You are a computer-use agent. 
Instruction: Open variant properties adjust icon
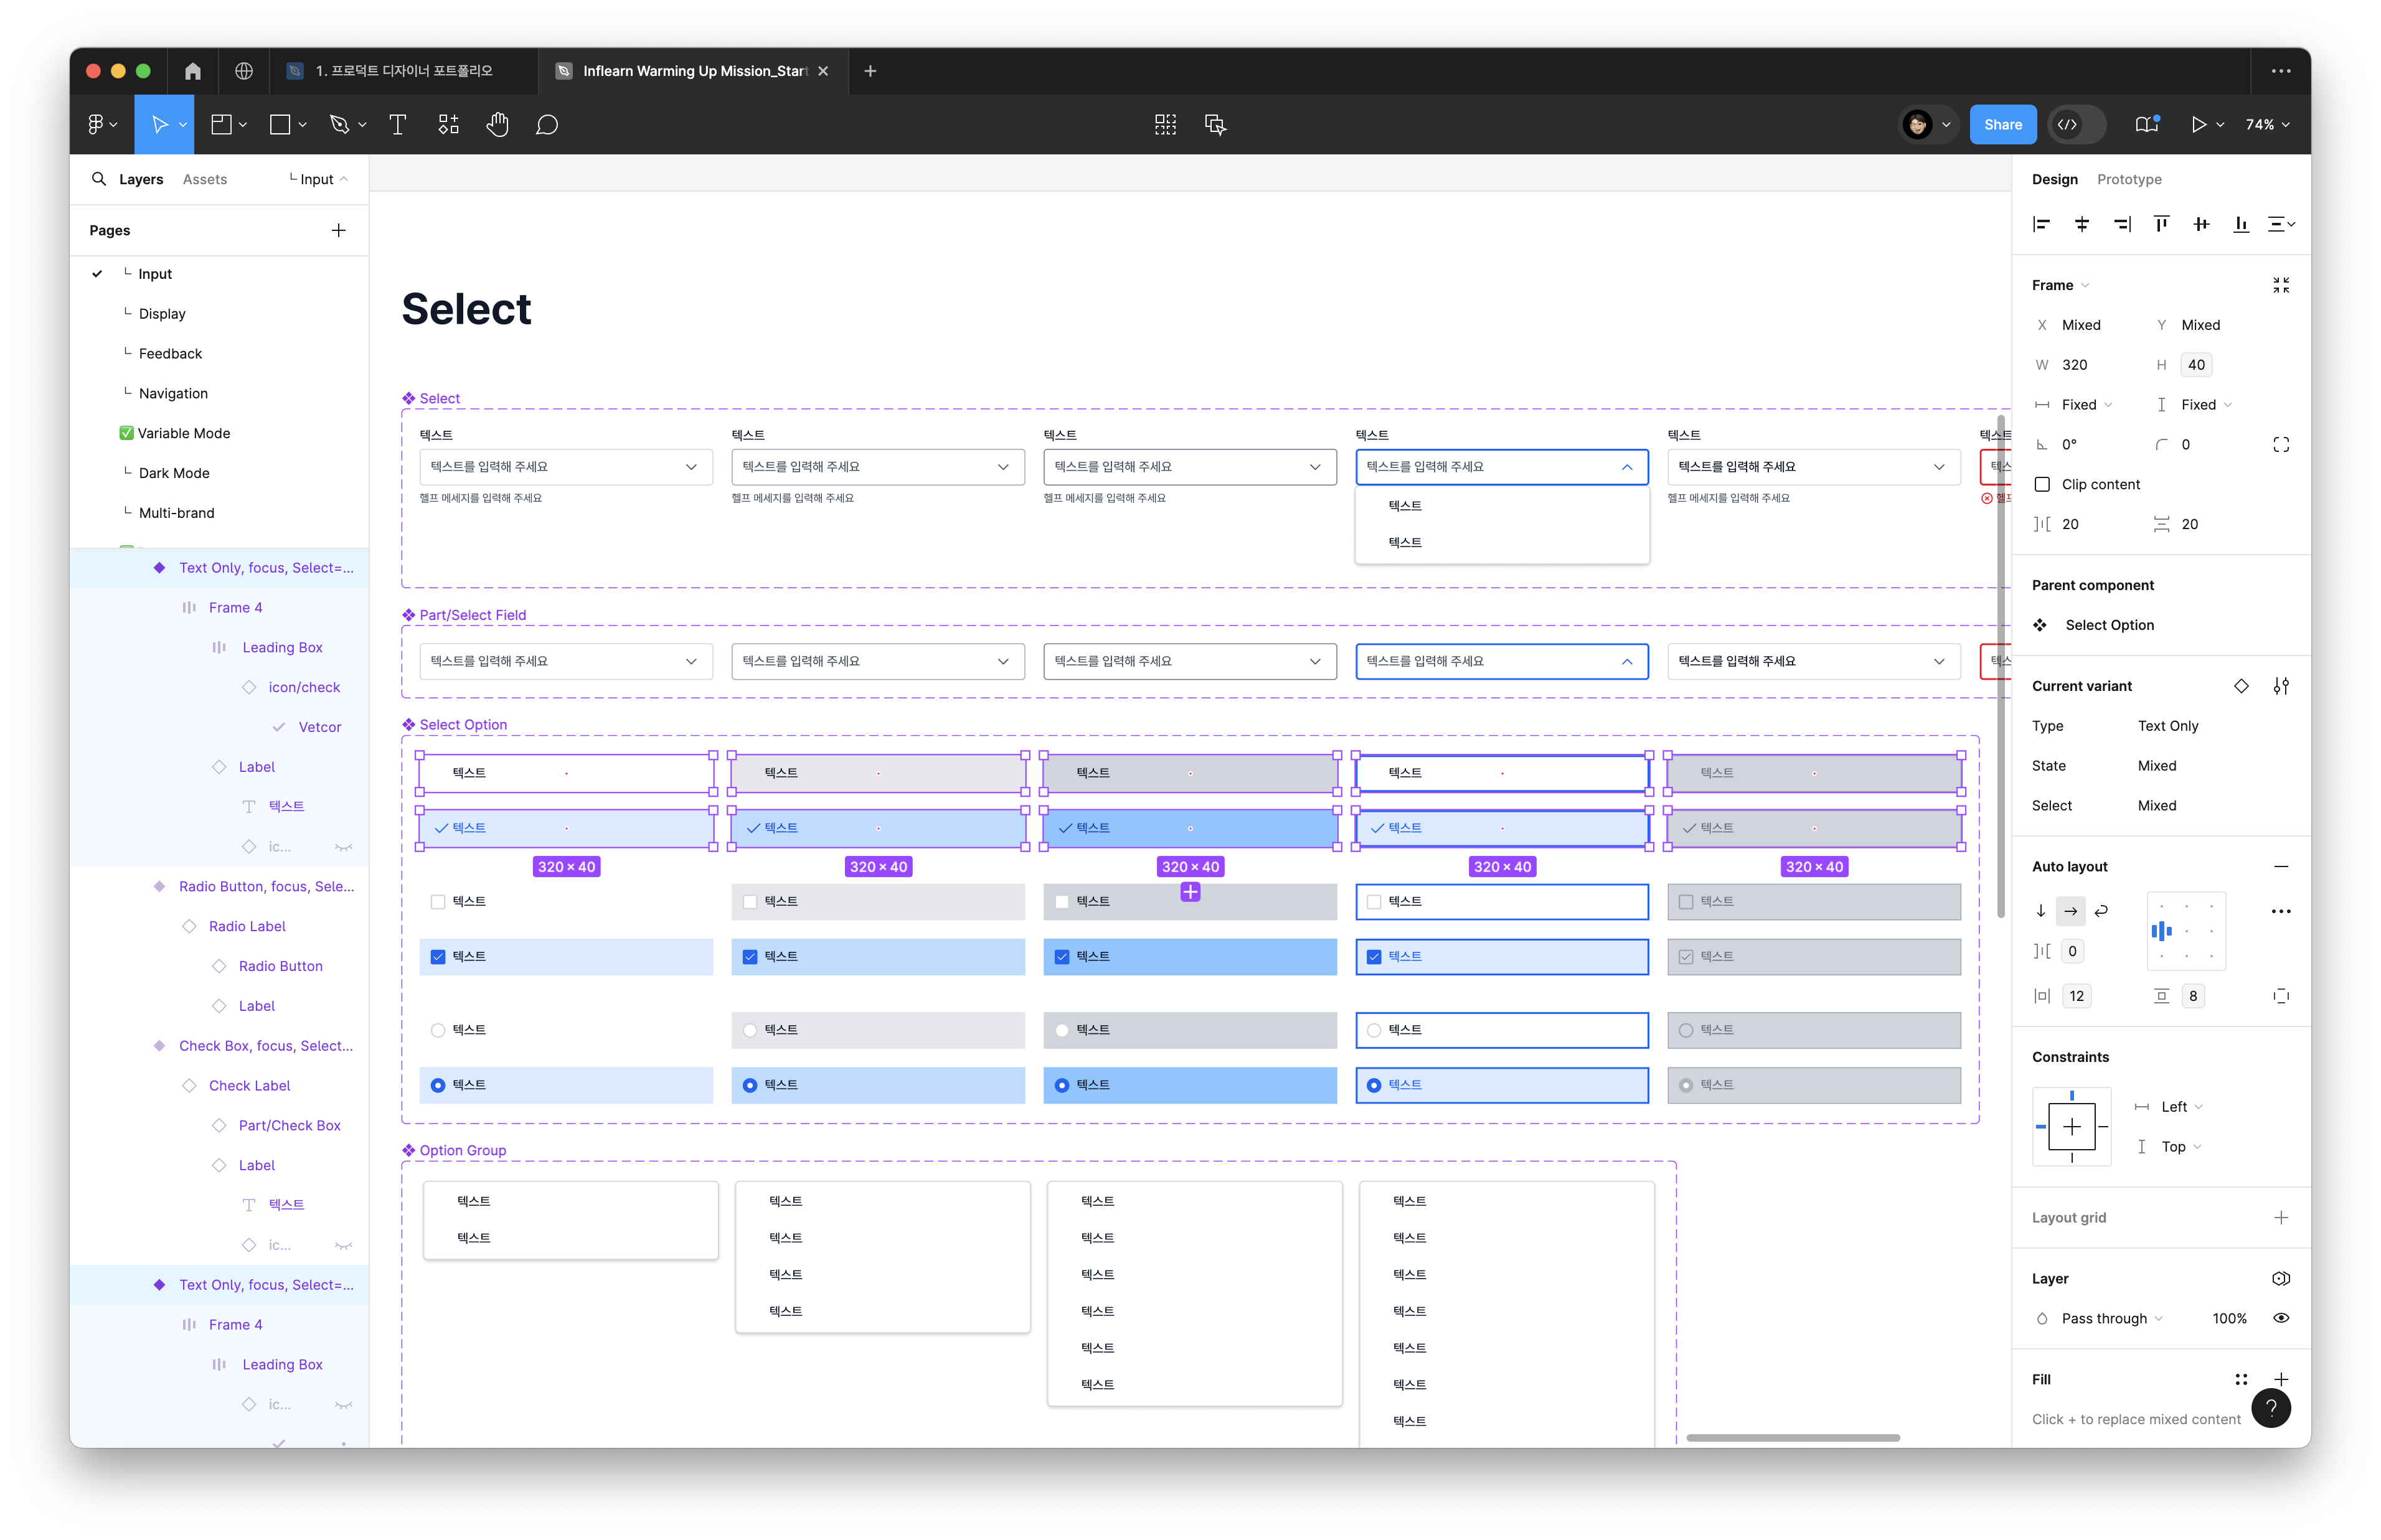pos(2280,686)
